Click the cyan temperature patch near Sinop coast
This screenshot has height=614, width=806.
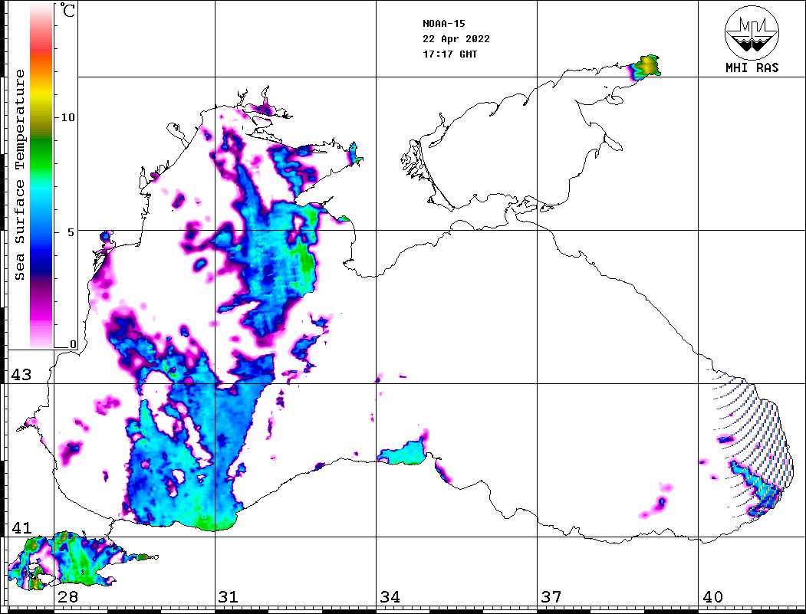tap(401, 453)
